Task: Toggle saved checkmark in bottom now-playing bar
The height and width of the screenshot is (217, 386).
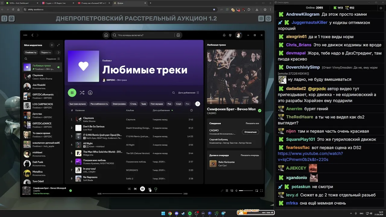Action: coord(71,190)
